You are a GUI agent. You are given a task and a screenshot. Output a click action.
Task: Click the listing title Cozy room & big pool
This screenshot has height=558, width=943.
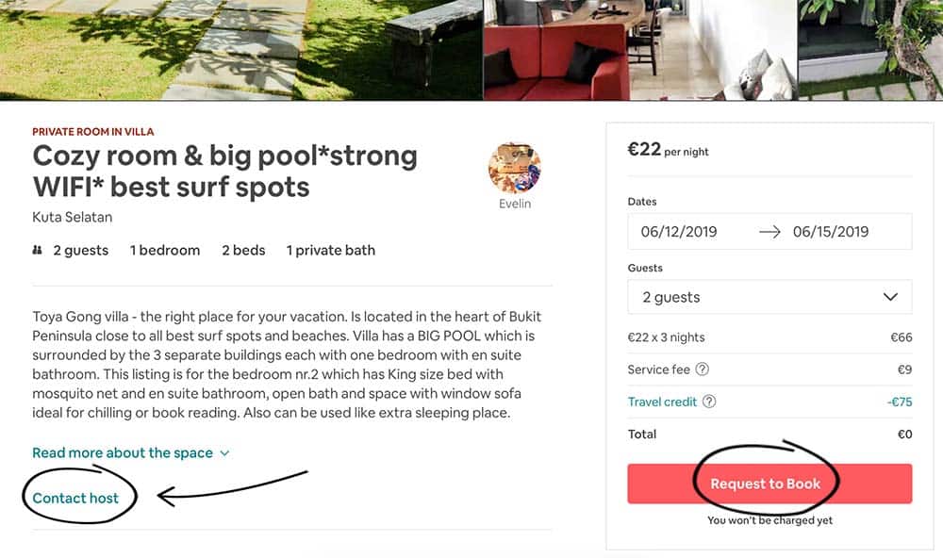(x=225, y=172)
